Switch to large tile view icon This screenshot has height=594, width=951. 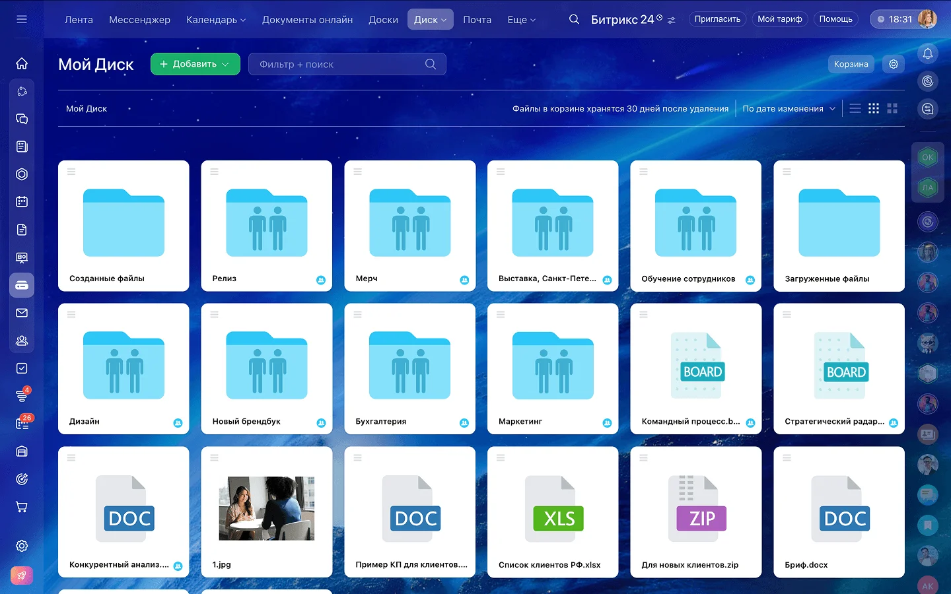pyautogui.click(x=892, y=108)
